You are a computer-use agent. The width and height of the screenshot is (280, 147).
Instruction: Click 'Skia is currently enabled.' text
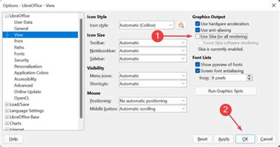coord(220,49)
